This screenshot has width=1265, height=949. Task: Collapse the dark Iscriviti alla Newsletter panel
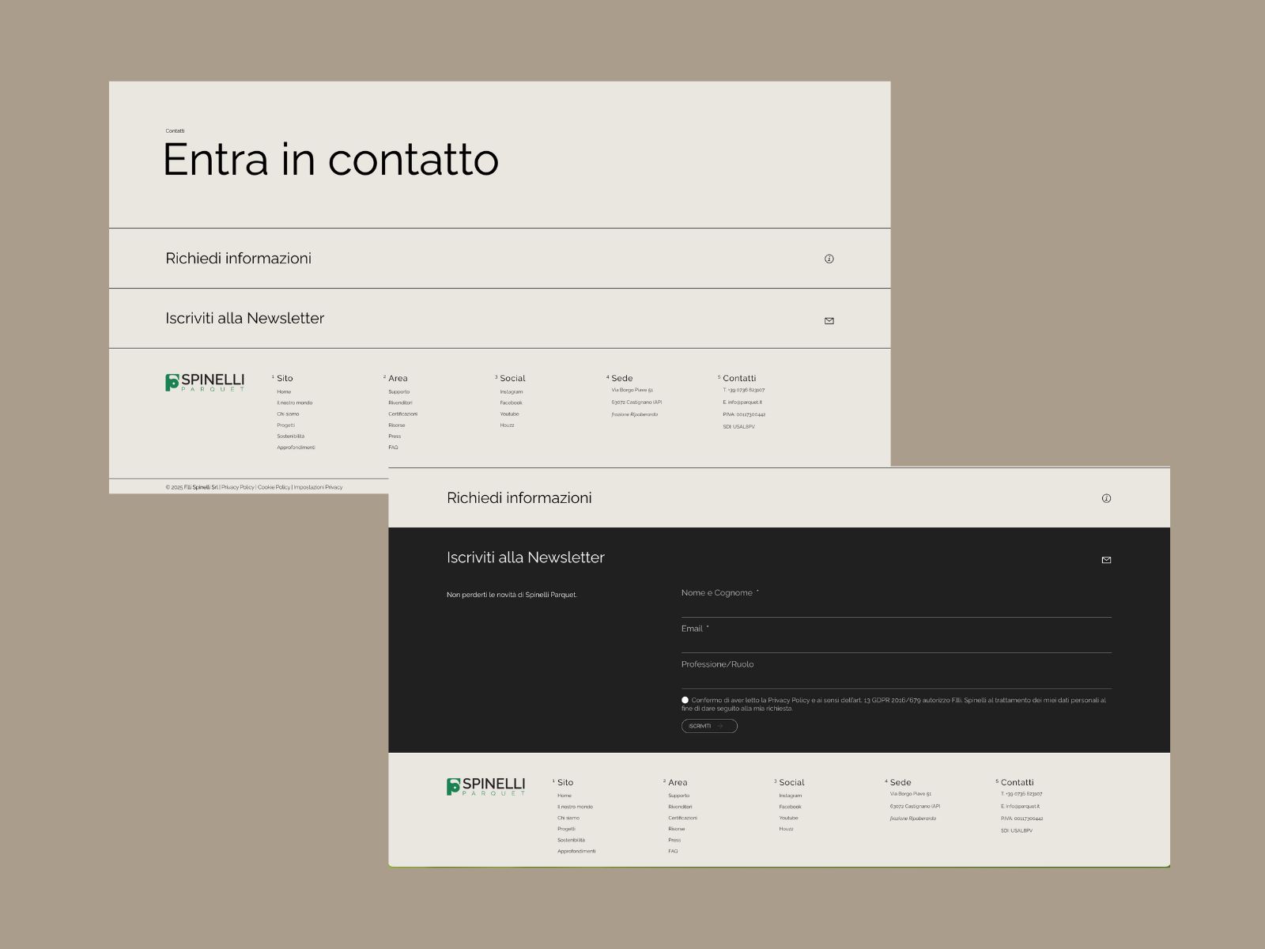pos(779,558)
